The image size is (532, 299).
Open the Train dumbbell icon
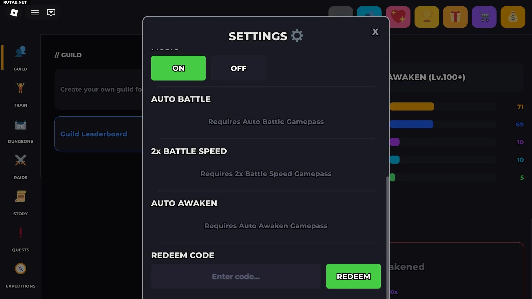pyautogui.click(x=21, y=88)
